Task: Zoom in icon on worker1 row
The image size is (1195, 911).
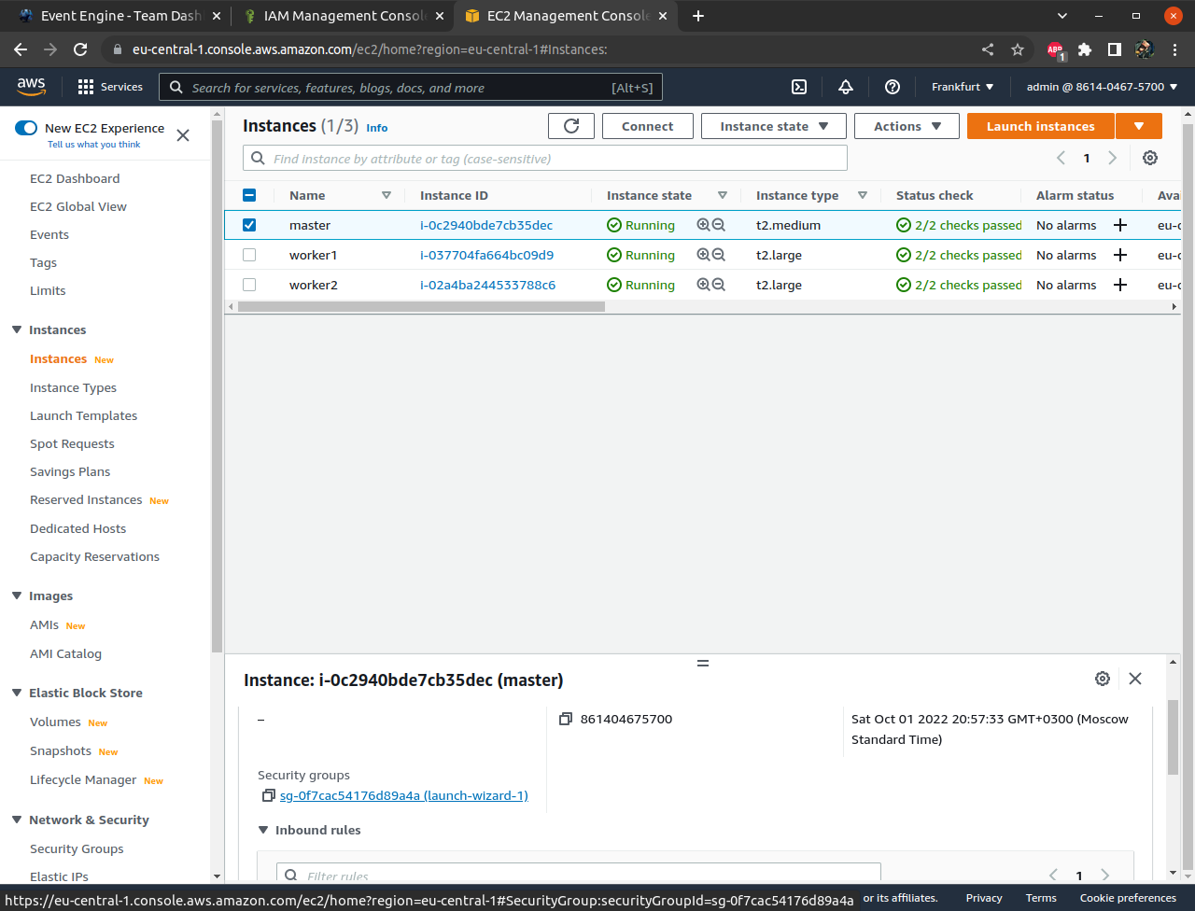Action: (x=703, y=255)
